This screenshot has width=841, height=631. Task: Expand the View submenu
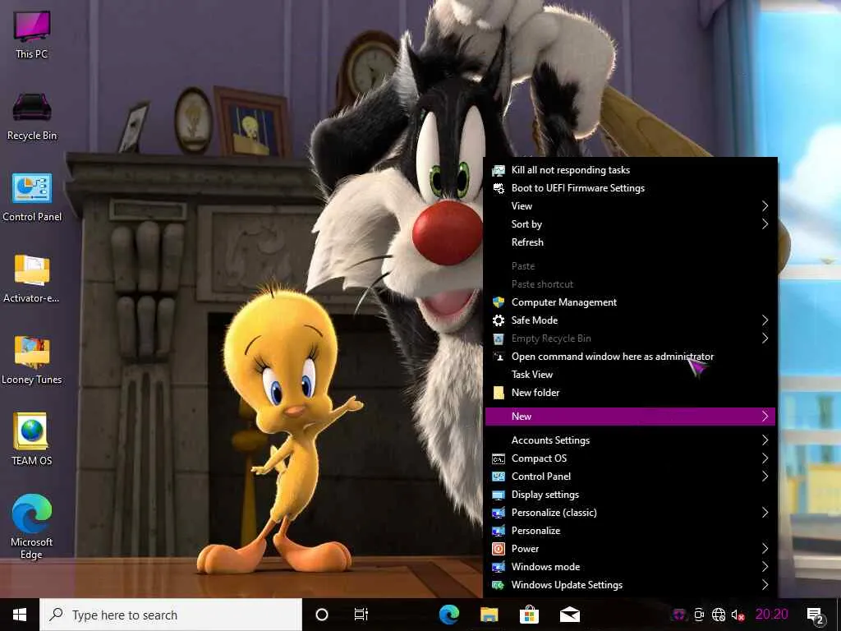[630, 206]
